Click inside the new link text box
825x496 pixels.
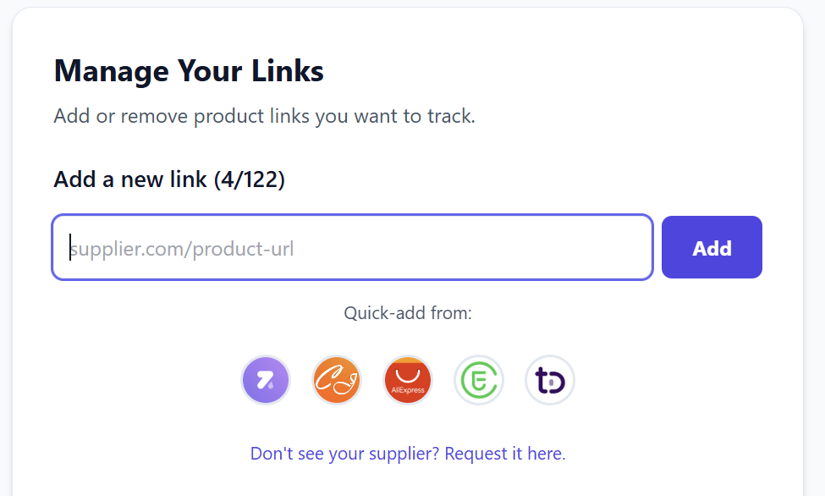[352, 247]
